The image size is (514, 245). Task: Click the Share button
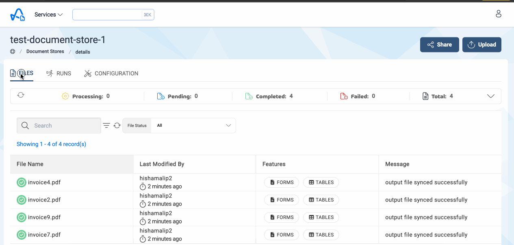point(440,45)
